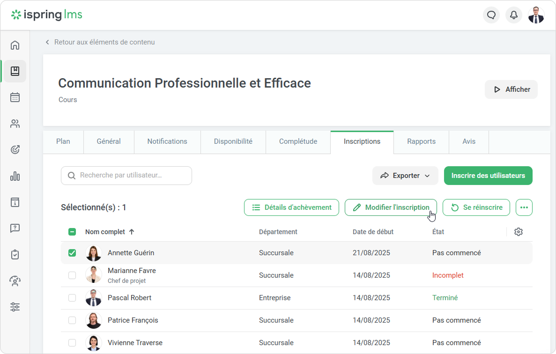
Task: Open the users icon in sidebar
Action: coord(15,124)
